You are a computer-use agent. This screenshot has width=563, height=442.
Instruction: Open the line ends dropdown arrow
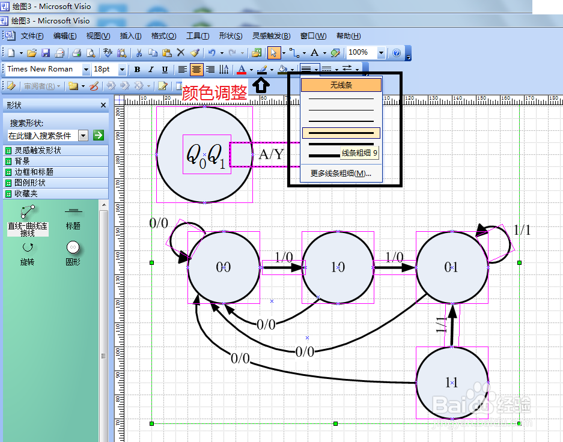pos(358,70)
